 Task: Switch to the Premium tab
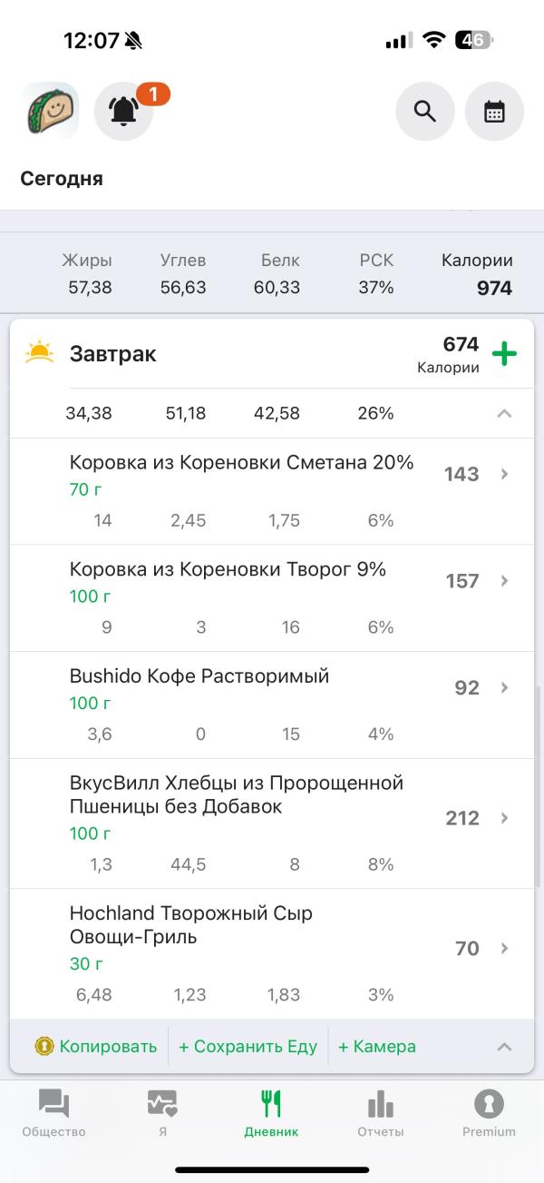489,1114
